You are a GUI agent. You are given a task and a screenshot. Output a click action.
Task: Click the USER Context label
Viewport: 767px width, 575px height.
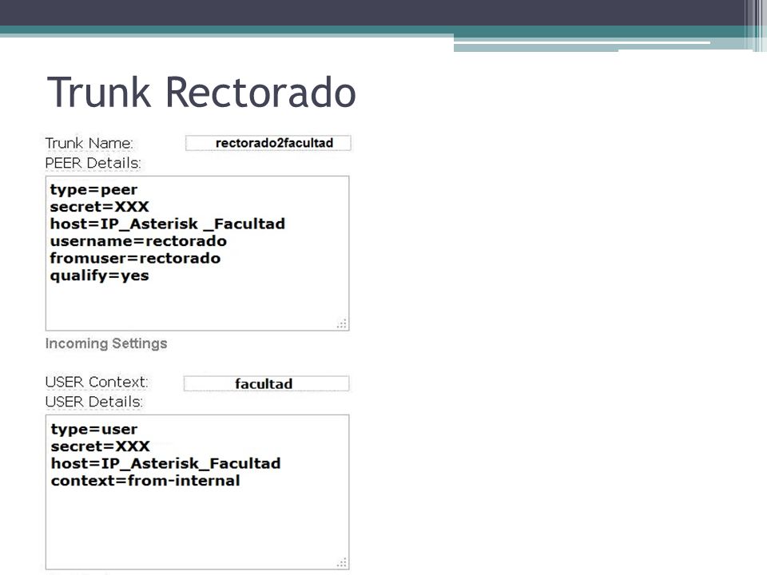pos(97,382)
